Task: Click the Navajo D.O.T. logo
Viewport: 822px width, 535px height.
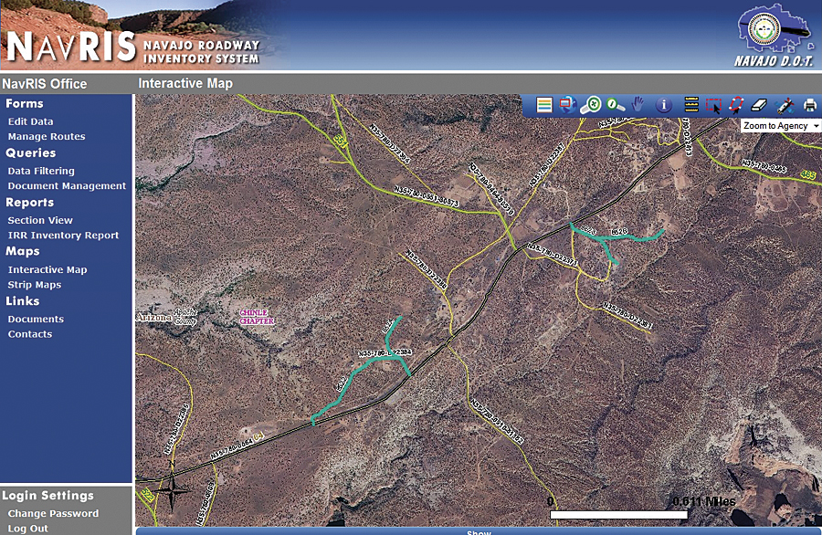Action: click(x=774, y=35)
